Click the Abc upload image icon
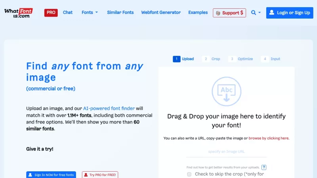Screen dimensions: 317x178 click(226, 91)
